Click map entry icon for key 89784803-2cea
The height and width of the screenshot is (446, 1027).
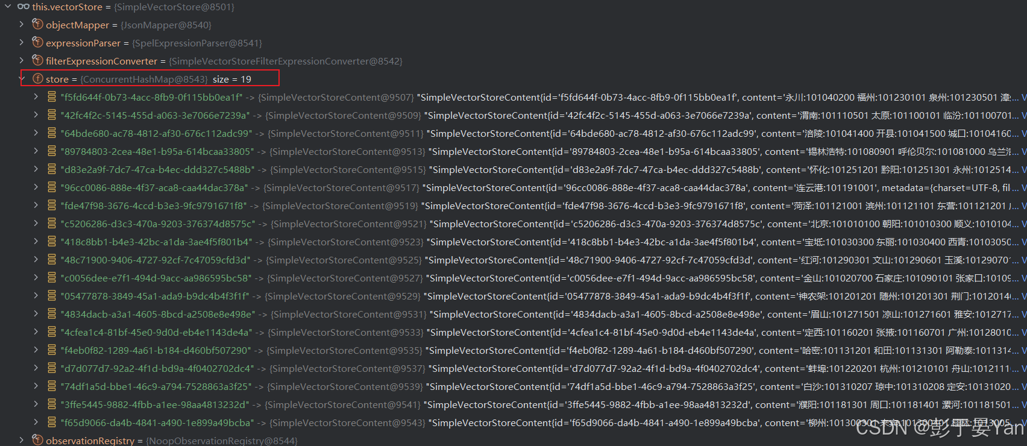click(x=52, y=151)
